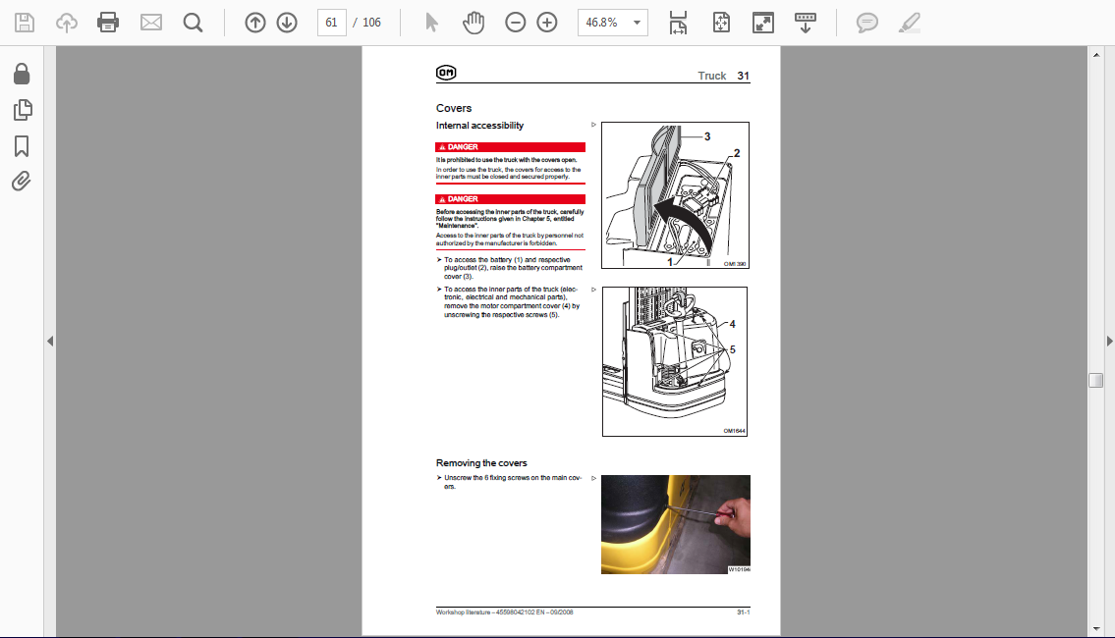
Task: Upload the document to cloud
Action: [67, 23]
